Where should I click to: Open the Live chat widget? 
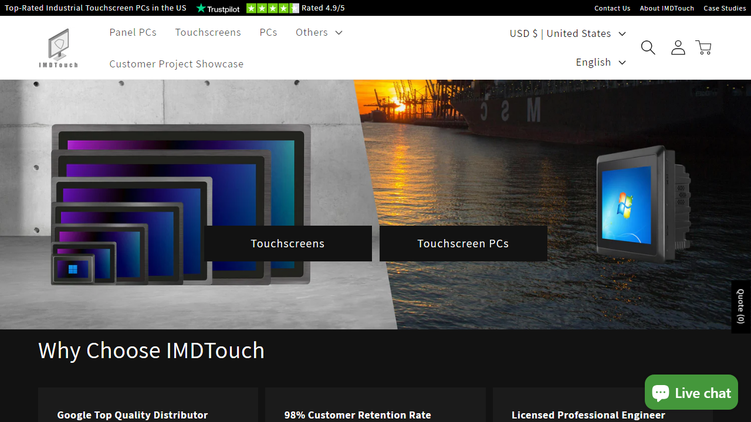[691, 392]
